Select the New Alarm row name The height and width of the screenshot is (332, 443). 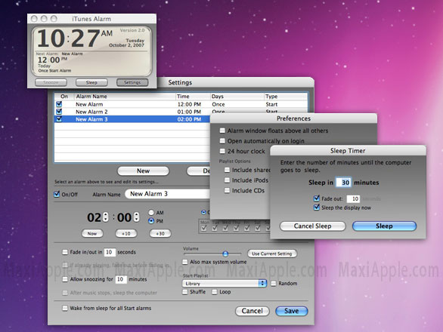point(89,104)
